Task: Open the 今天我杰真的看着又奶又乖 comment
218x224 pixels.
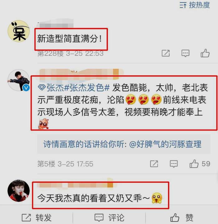Action: [x=100, y=198]
